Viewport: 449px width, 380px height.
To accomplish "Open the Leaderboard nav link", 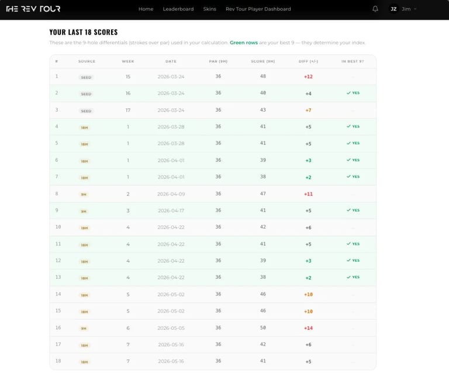I will pos(178,9).
